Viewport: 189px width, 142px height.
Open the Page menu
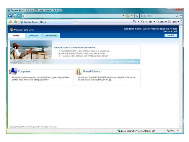point(161,22)
